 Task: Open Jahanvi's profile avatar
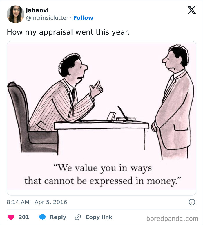coord(15,14)
